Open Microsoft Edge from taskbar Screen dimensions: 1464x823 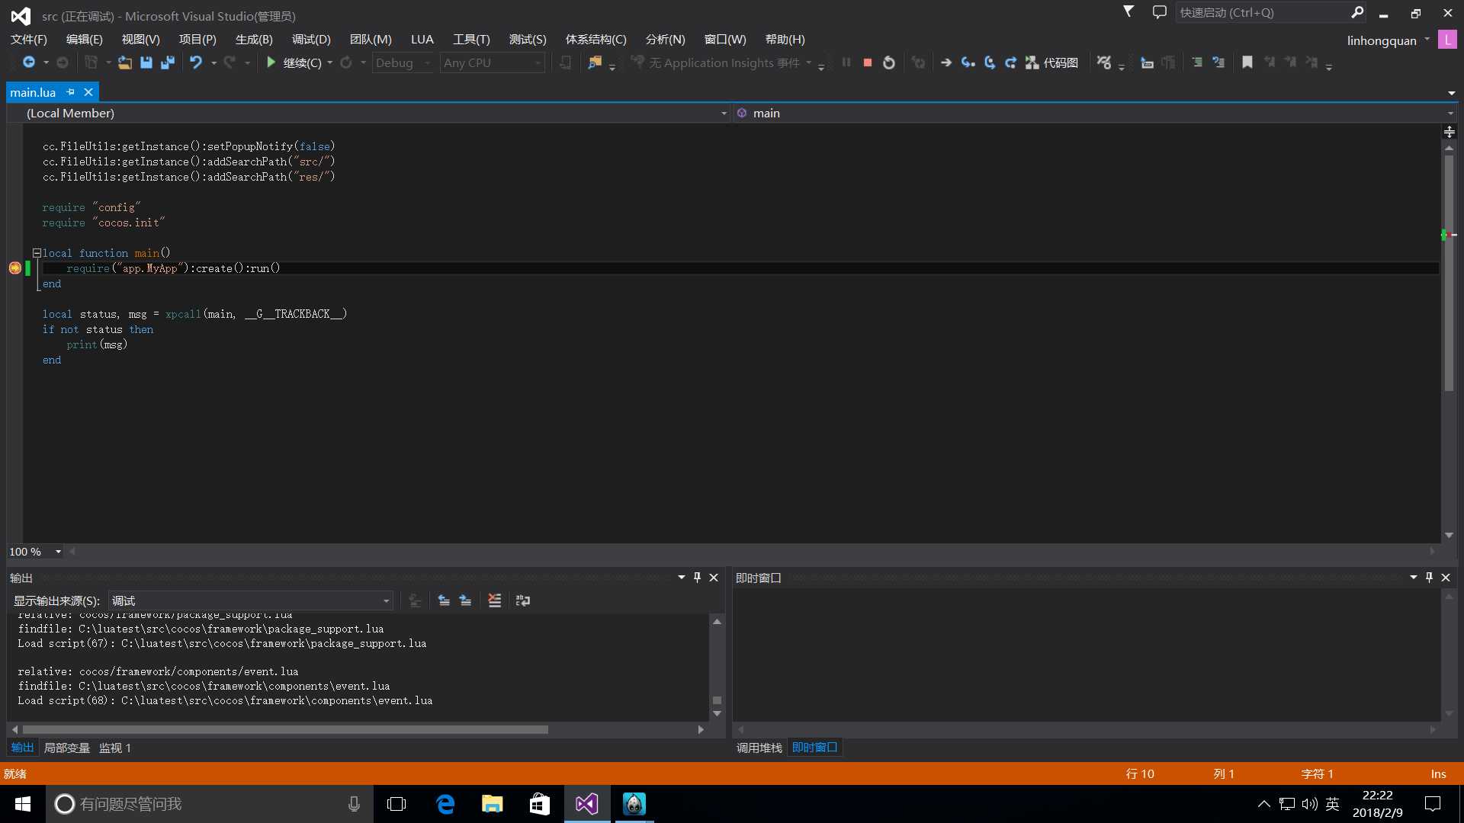coord(445,804)
